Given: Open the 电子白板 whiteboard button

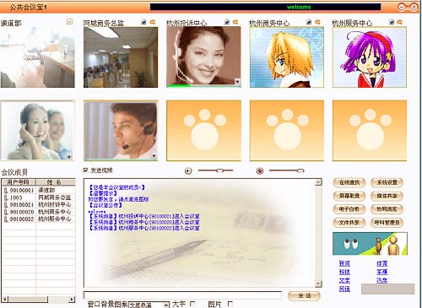Looking at the screenshot, I should [x=349, y=209].
